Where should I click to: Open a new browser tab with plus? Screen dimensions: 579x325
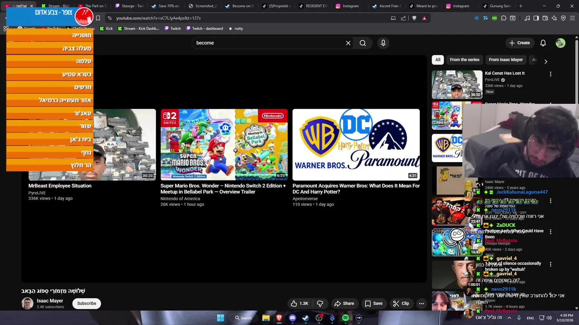[x=521, y=6]
